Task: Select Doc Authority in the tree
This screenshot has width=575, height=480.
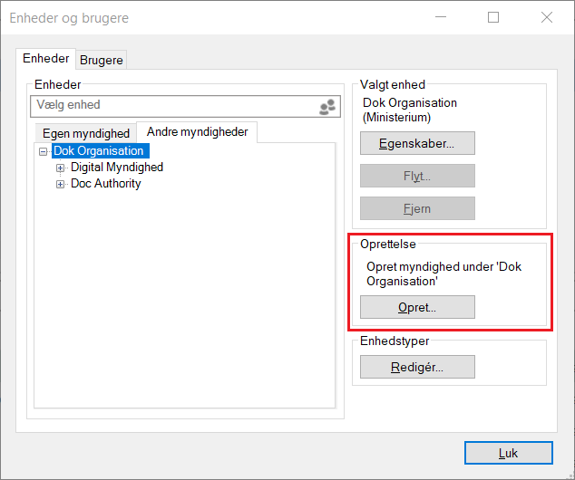Action: (106, 184)
